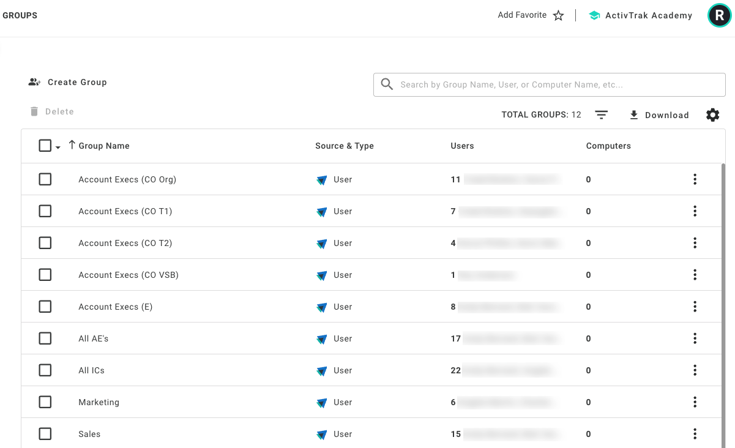Viewport: 735px width, 448px height.
Task: Click the Download button label
Action: click(x=667, y=115)
